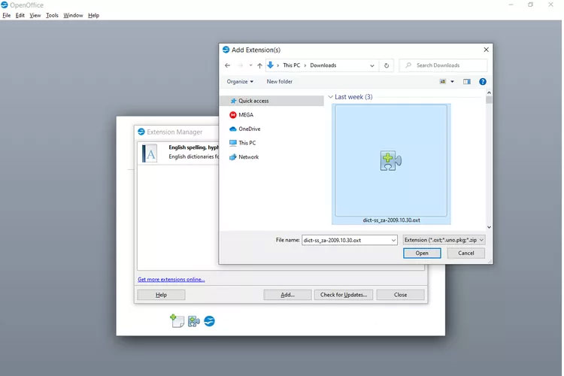This screenshot has width=564, height=376.
Task: Click Check for Updates... button
Action: tap(344, 295)
